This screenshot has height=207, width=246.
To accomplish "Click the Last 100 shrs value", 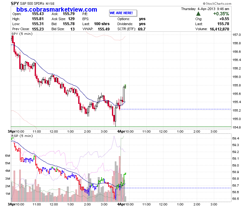I will click(102, 24).
